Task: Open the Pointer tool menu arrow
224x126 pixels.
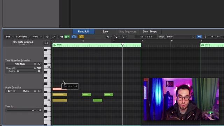Action: click(x=111, y=37)
